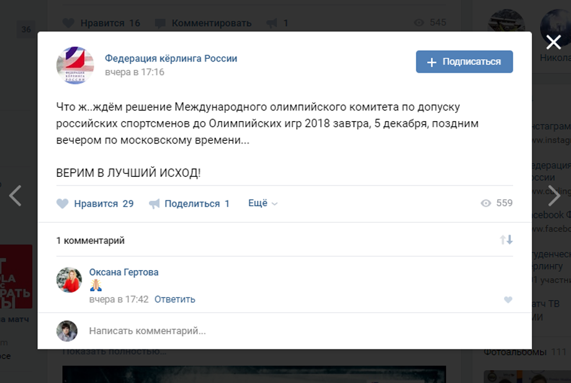The height and width of the screenshot is (383, 571).
Task: Click the views eye icon showing 559
Action: 497,203
